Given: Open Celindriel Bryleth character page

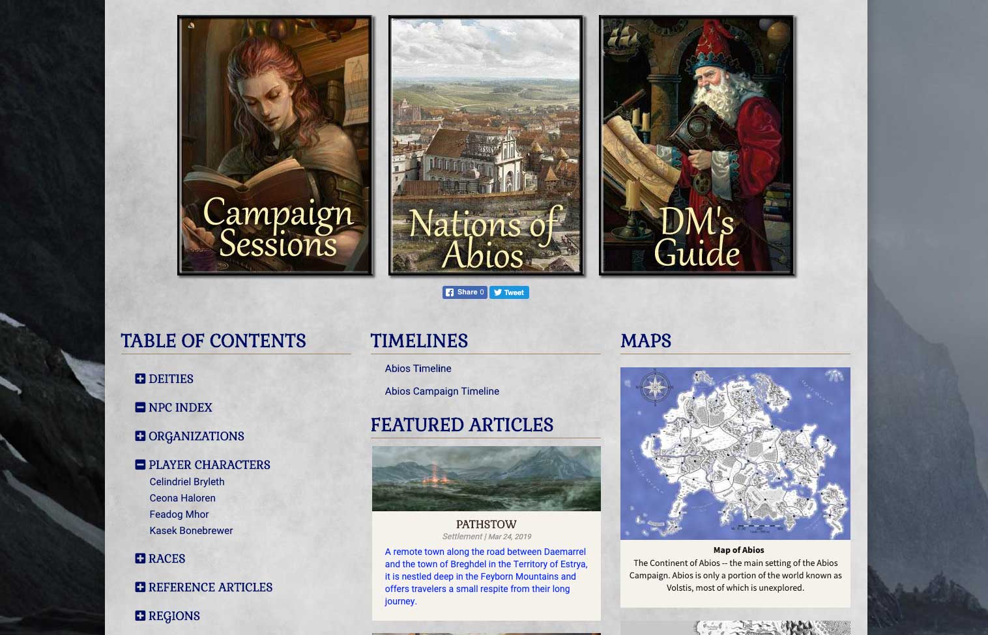Looking at the screenshot, I should (x=187, y=482).
